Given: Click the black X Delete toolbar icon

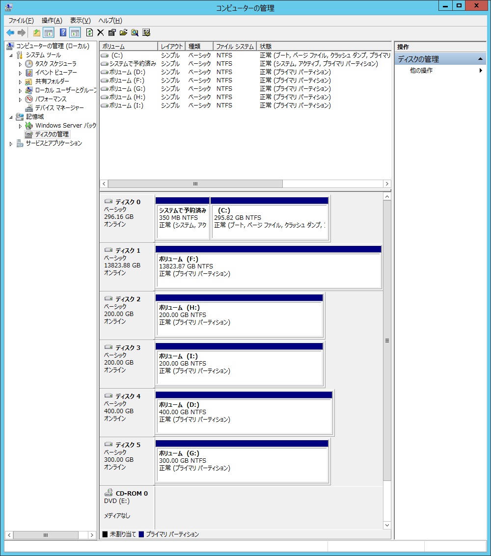Looking at the screenshot, I should point(101,33).
